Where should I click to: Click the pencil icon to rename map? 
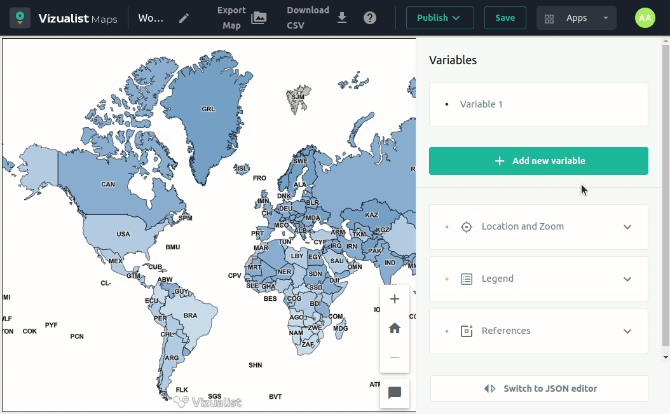click(x=184, y=18)
